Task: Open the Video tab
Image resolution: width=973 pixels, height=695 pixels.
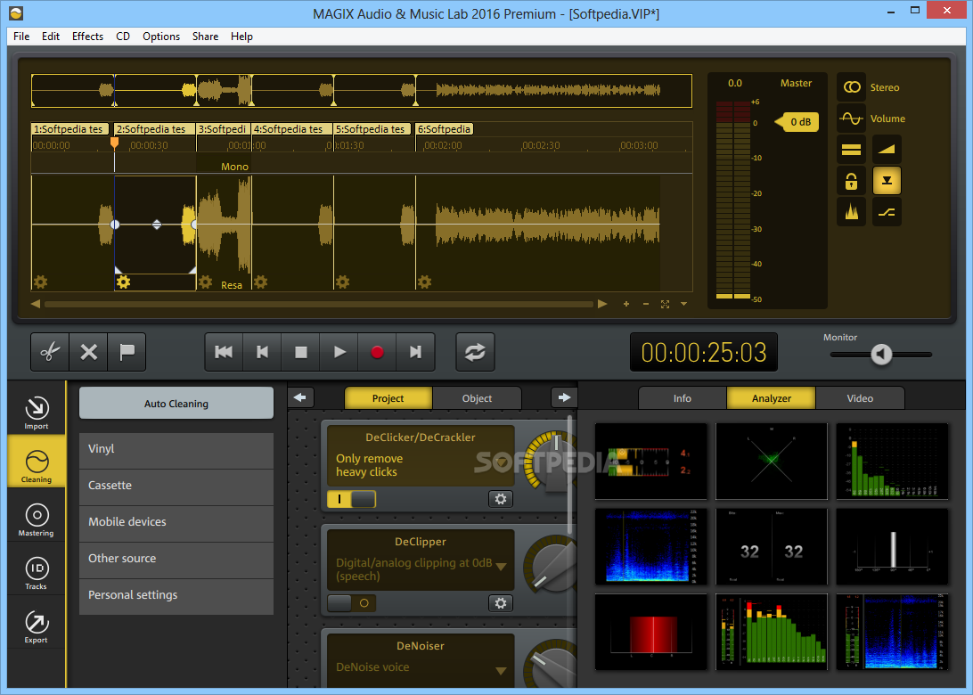Action: coord(860,398)
